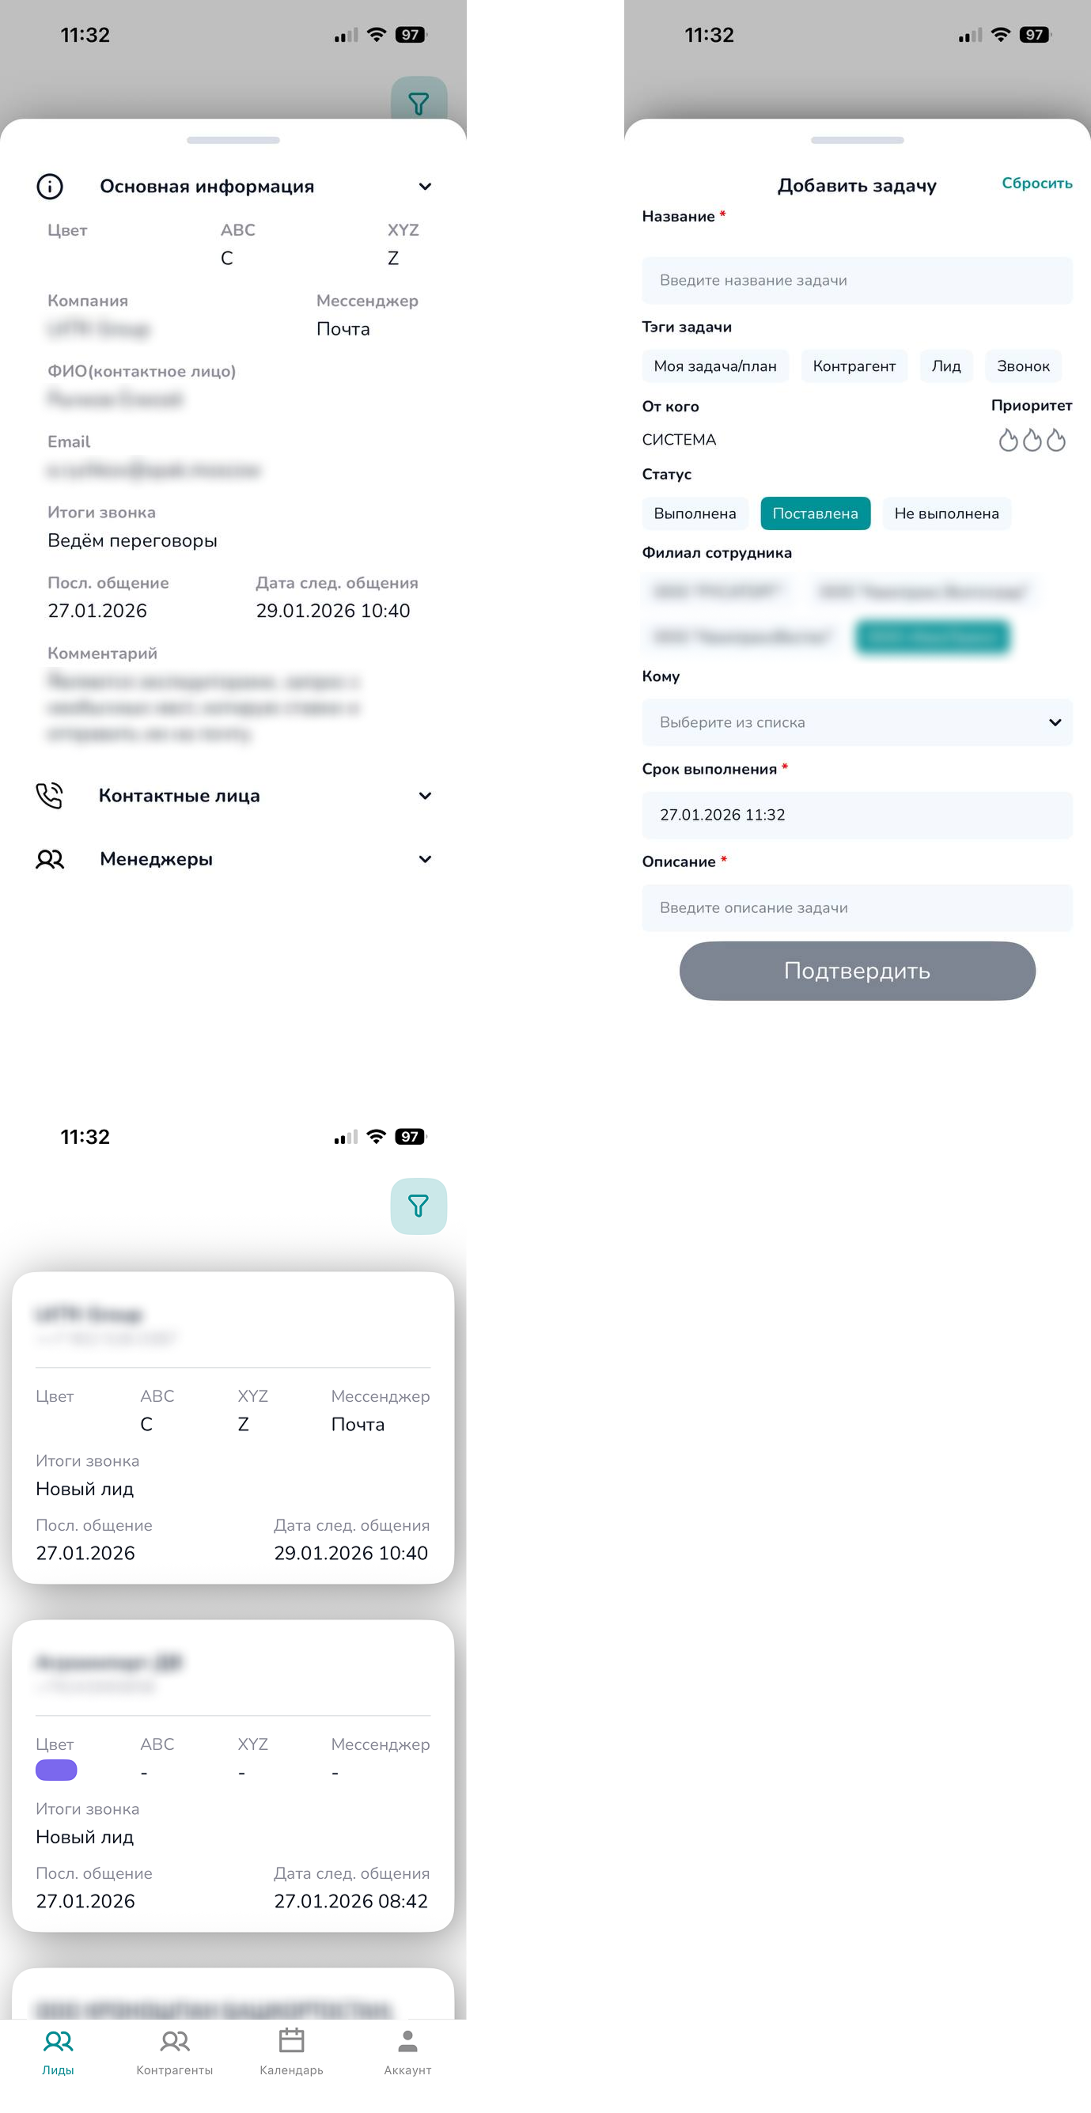Open the Аккаунт profile tab icon
The image size is (1091, 2113).
tap(407, 2039)
